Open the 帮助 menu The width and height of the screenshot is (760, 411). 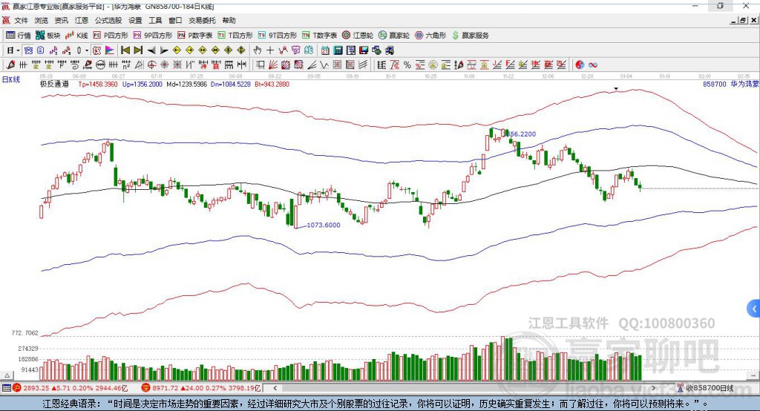tap(229, 20)
